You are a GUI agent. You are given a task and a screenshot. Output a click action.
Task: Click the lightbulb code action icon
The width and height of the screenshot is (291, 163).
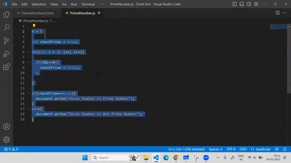tap(34, 26)
